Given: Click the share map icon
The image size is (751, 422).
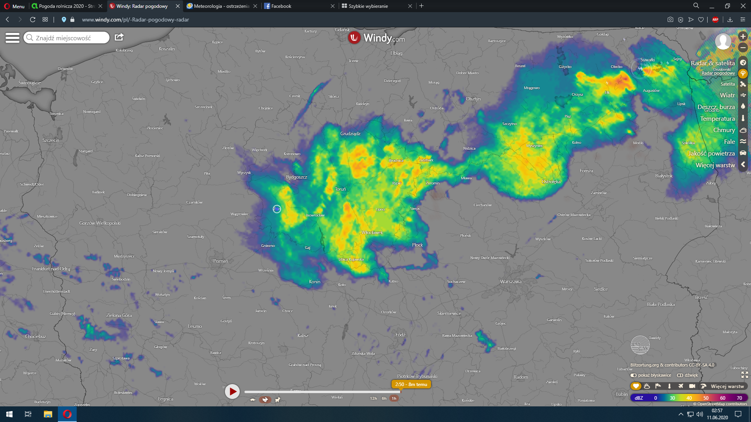Looking at the screenshot, I should pos(119,37).
